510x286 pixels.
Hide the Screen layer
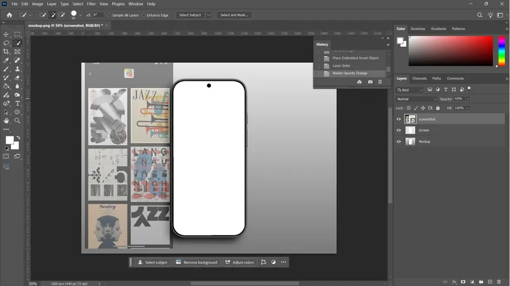click(x=399, y=130)
